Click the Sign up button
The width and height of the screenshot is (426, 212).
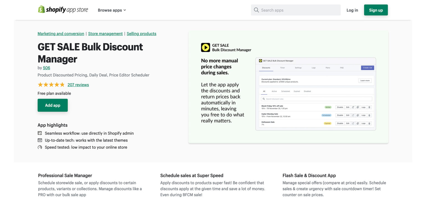coord(376,10)
